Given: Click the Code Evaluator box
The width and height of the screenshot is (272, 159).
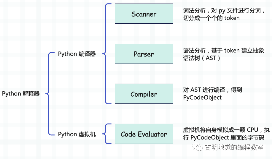Looking at the screenshot, I should pyautogui.click(x=144, y=134).
